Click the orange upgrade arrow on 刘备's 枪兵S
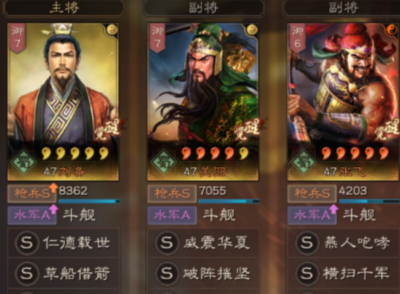Screen dimensions: 400x294 54,188
